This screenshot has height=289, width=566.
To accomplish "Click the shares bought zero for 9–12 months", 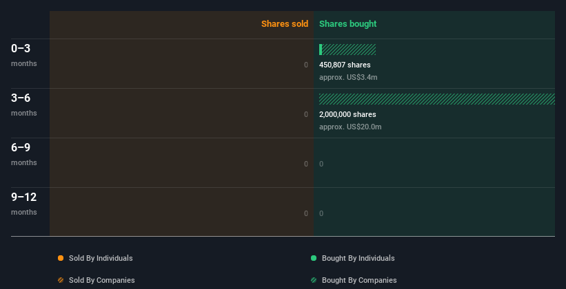I will tap(321, 213).
